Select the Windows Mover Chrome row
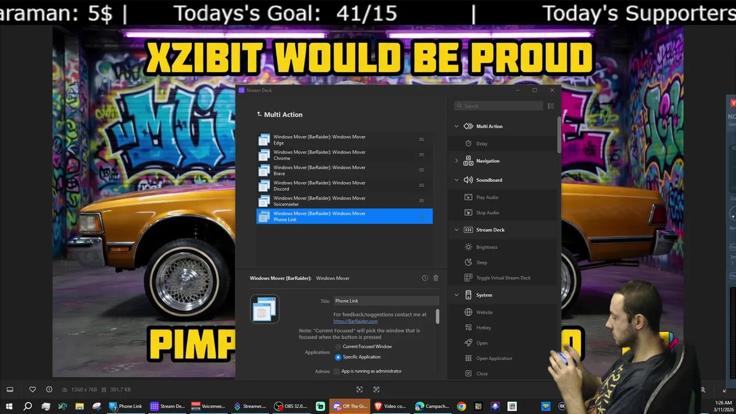736x414 pixels. click(344, 155)
